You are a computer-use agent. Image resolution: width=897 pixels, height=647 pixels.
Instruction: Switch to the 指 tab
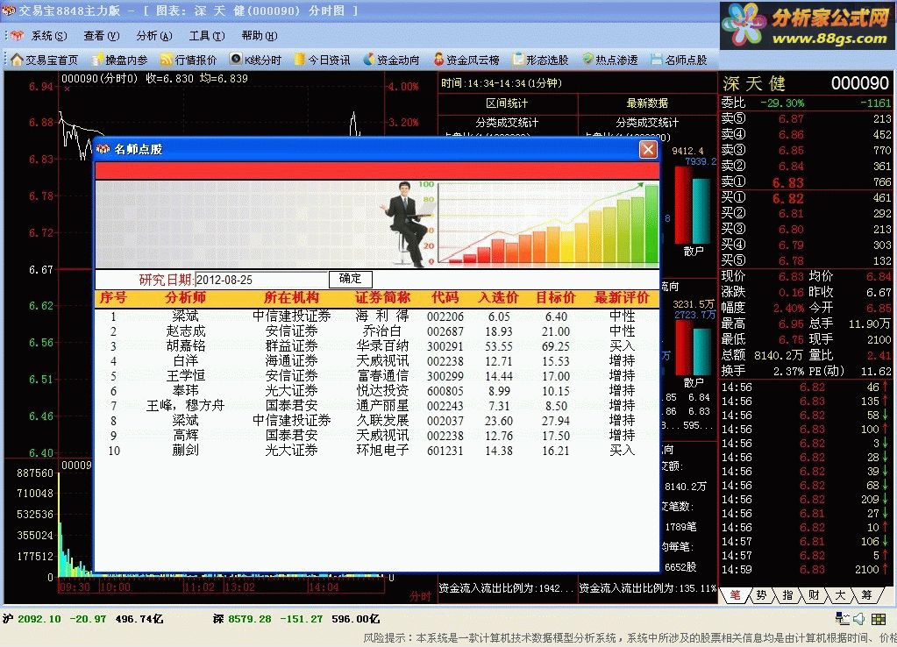787,595
